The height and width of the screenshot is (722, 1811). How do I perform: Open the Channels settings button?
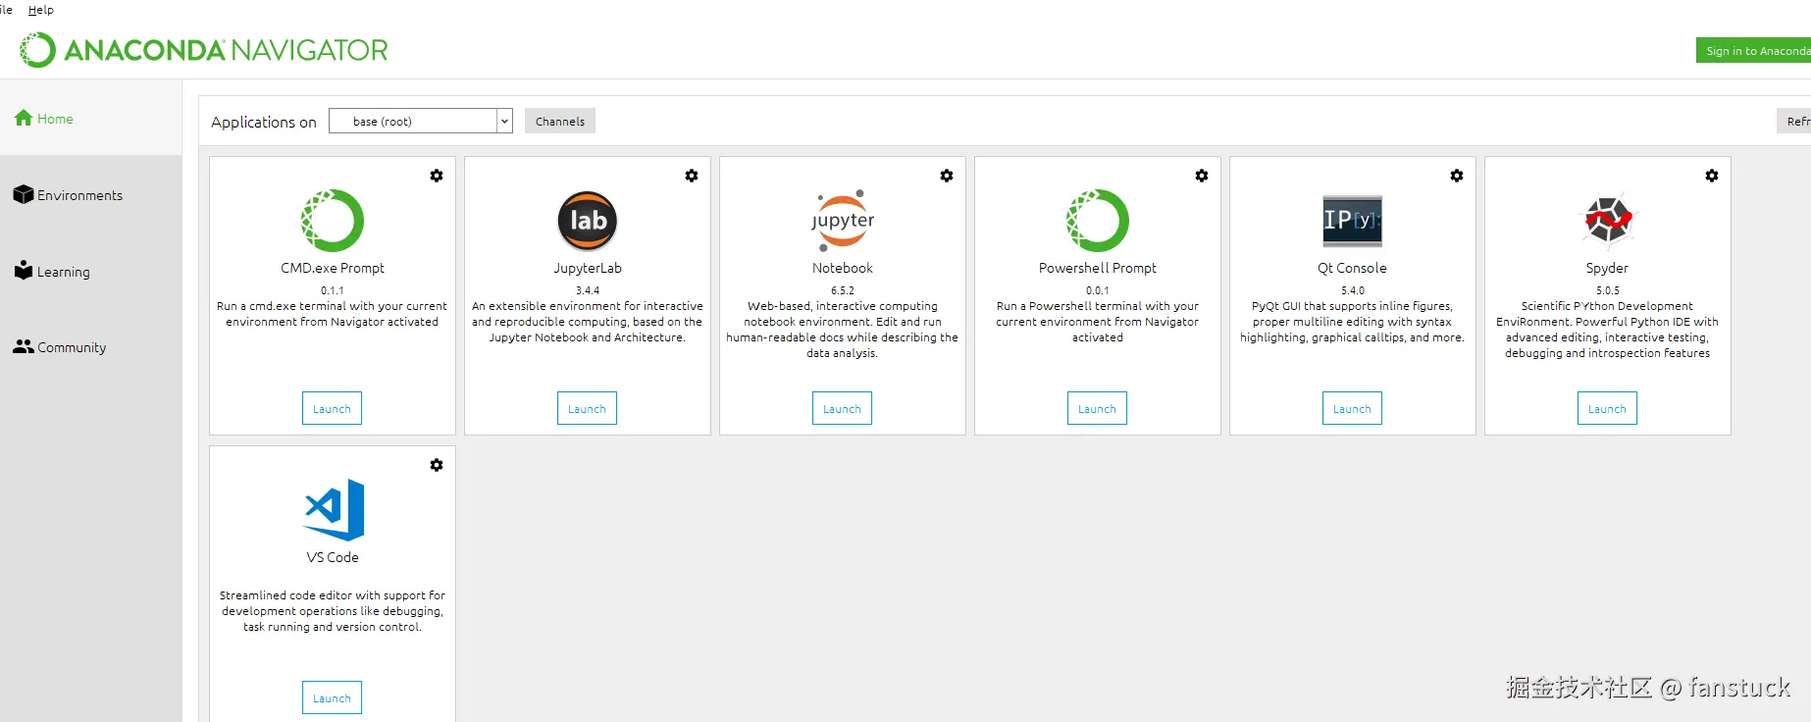(x=560, y=121)
